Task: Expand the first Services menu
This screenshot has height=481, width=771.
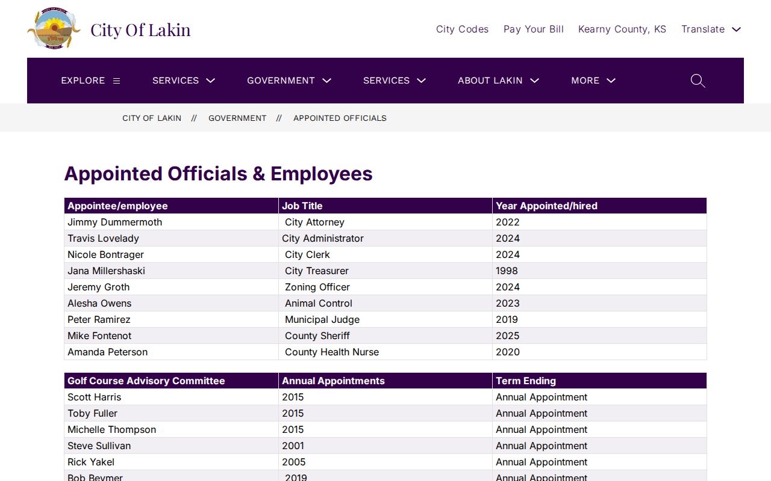Action: (184, 81)
